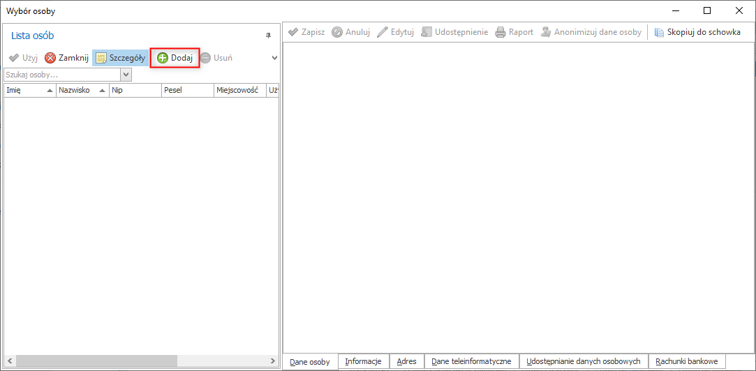
Task: Switch to Dane teleinformatyczne tab
Action: click(471, 361)
